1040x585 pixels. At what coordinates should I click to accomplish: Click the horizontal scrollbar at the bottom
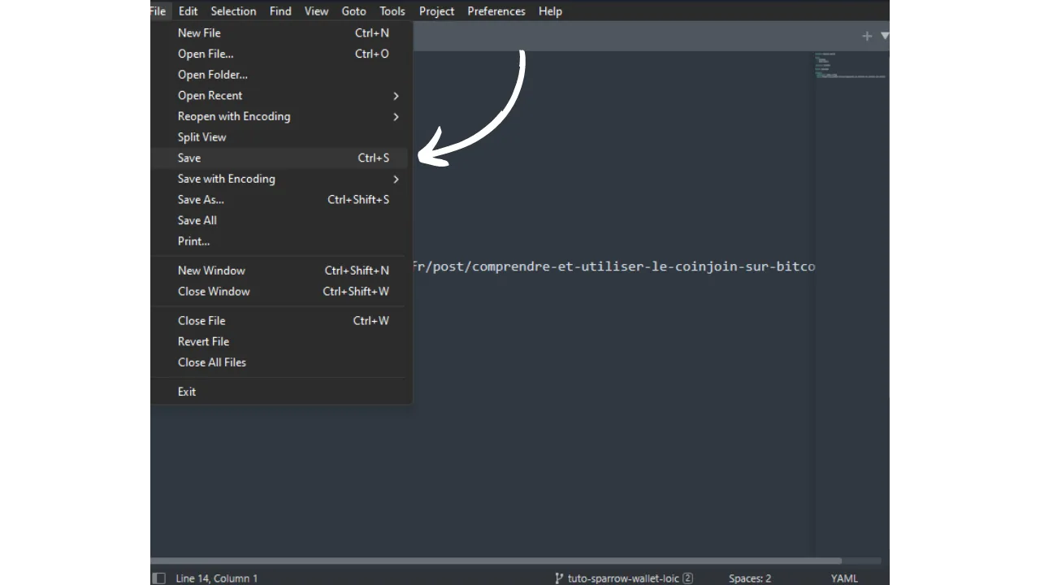pyautogui.click(x=496, y=561)
